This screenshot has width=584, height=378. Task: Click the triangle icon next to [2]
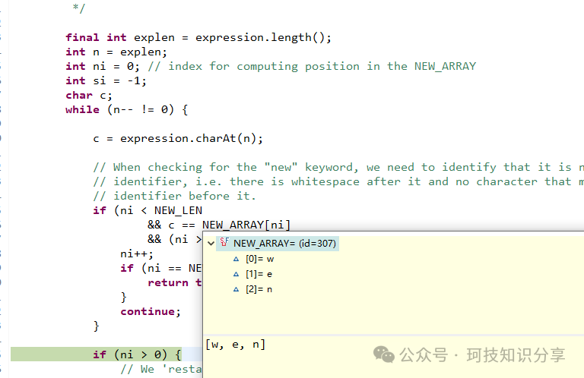click(x=236, y=289)
